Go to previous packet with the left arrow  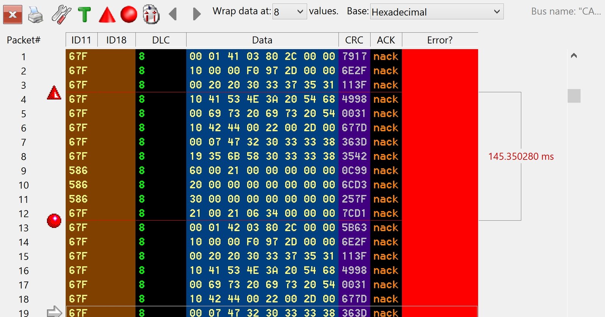coord(173,14)
